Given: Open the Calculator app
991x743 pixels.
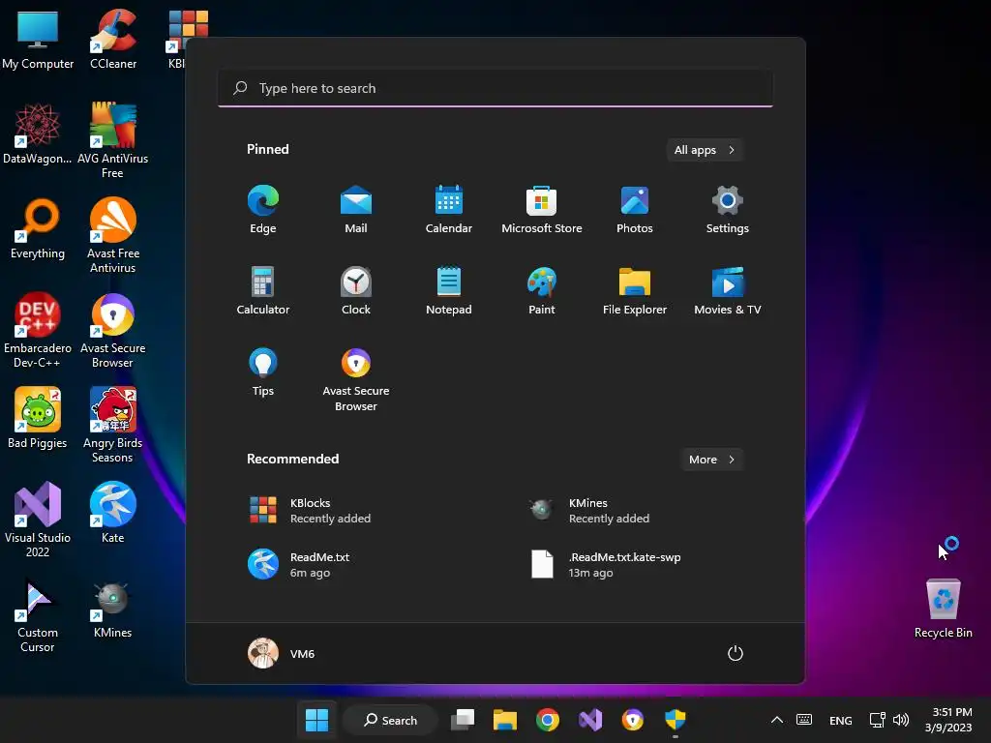Looking at the screenshot, I should tap(263, 291).
